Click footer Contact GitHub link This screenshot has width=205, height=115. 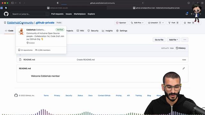click(x=104, y=96)
